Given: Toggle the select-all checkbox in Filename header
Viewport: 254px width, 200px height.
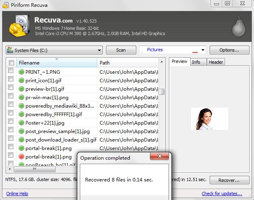Looking at the screenshot, I should coord(11,63).
